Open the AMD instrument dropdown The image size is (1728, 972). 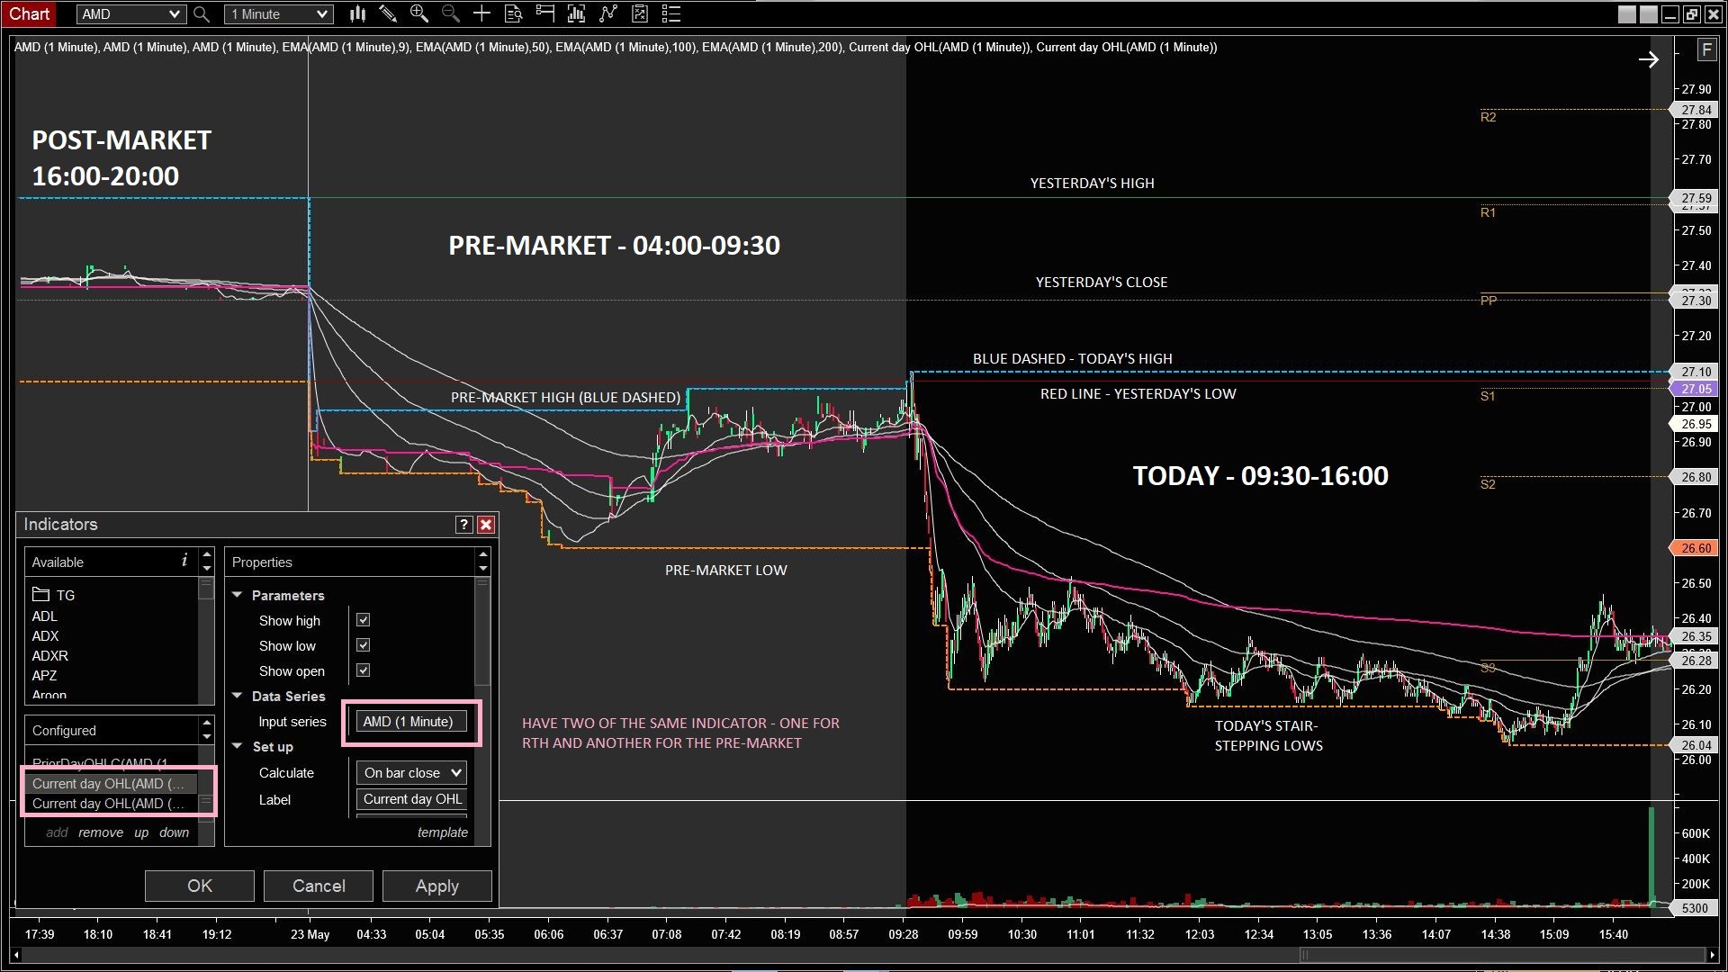[130, 14]
